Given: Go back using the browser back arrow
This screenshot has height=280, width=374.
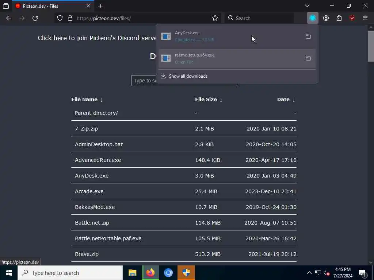Looking at the screenshot, I should pyautogui.click(x=9, y=18).
